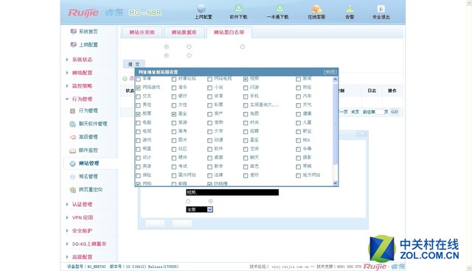The height and width of the screenshot is (271, 472).
Task: Click page number input before GO
Action: tap(380, 112)
